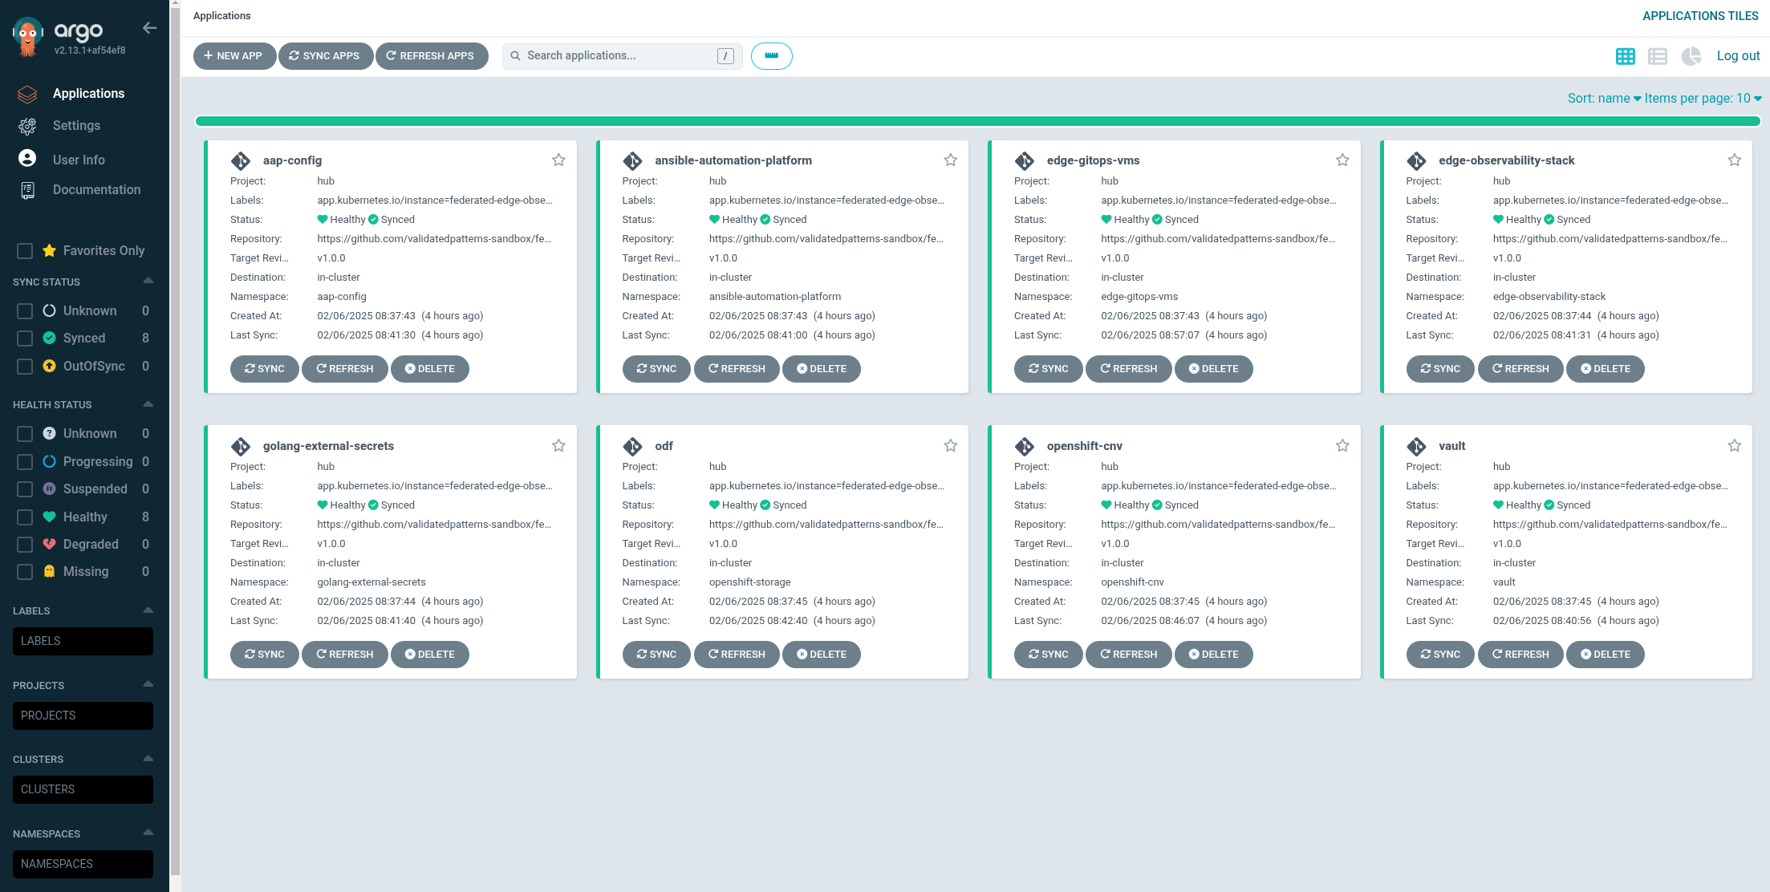1770x892 pixels.
Task: Click the New App button
Action: [x=234, y=56]
